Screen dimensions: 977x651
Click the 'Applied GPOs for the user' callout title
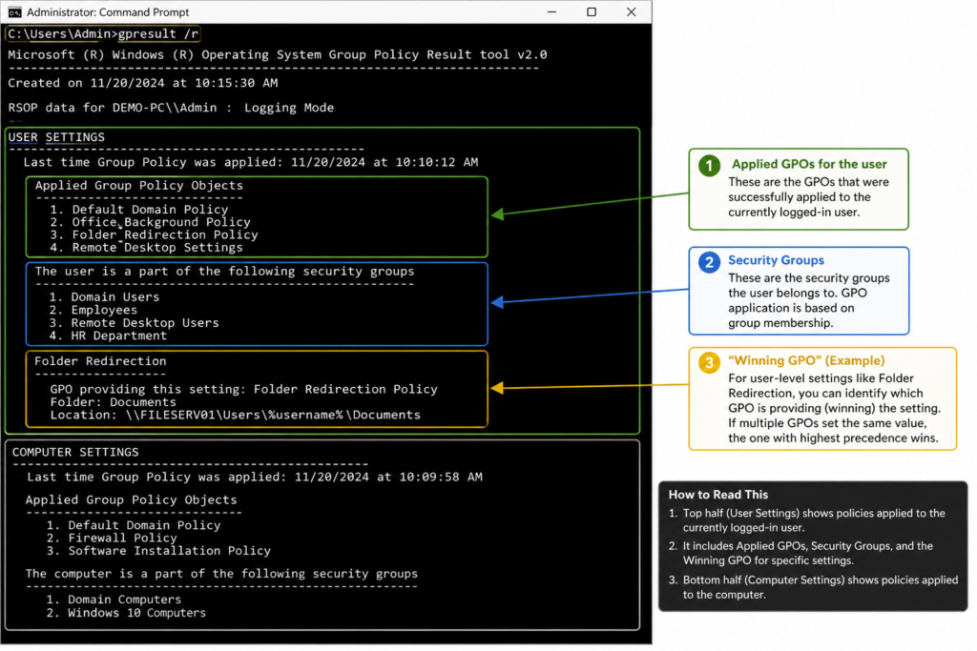tap(809, 164)
